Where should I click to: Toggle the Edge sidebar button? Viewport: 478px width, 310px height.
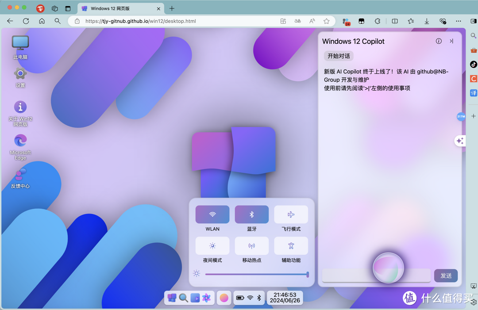(474, 21)
